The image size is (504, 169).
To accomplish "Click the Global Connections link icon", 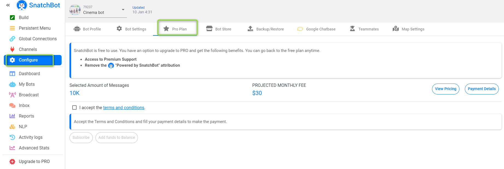I will pyautogui.click(x=12, y=39).
